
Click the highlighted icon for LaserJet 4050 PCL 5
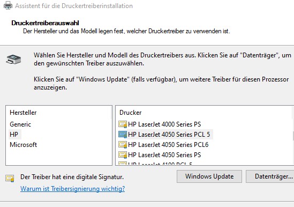[x=123, y=135]
